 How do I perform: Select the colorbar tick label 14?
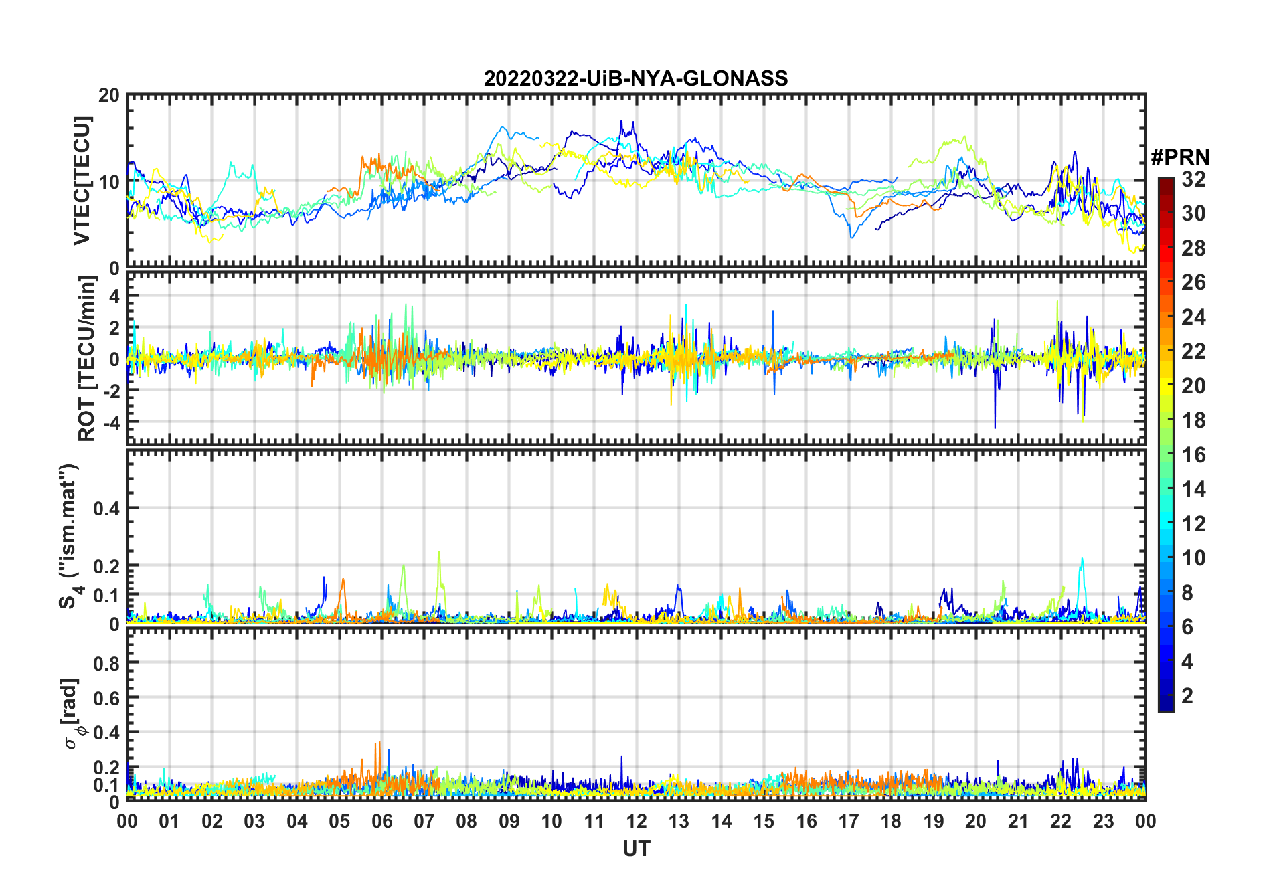click(x=1193, y=489)
